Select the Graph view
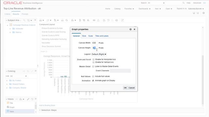 coord(10,107)
